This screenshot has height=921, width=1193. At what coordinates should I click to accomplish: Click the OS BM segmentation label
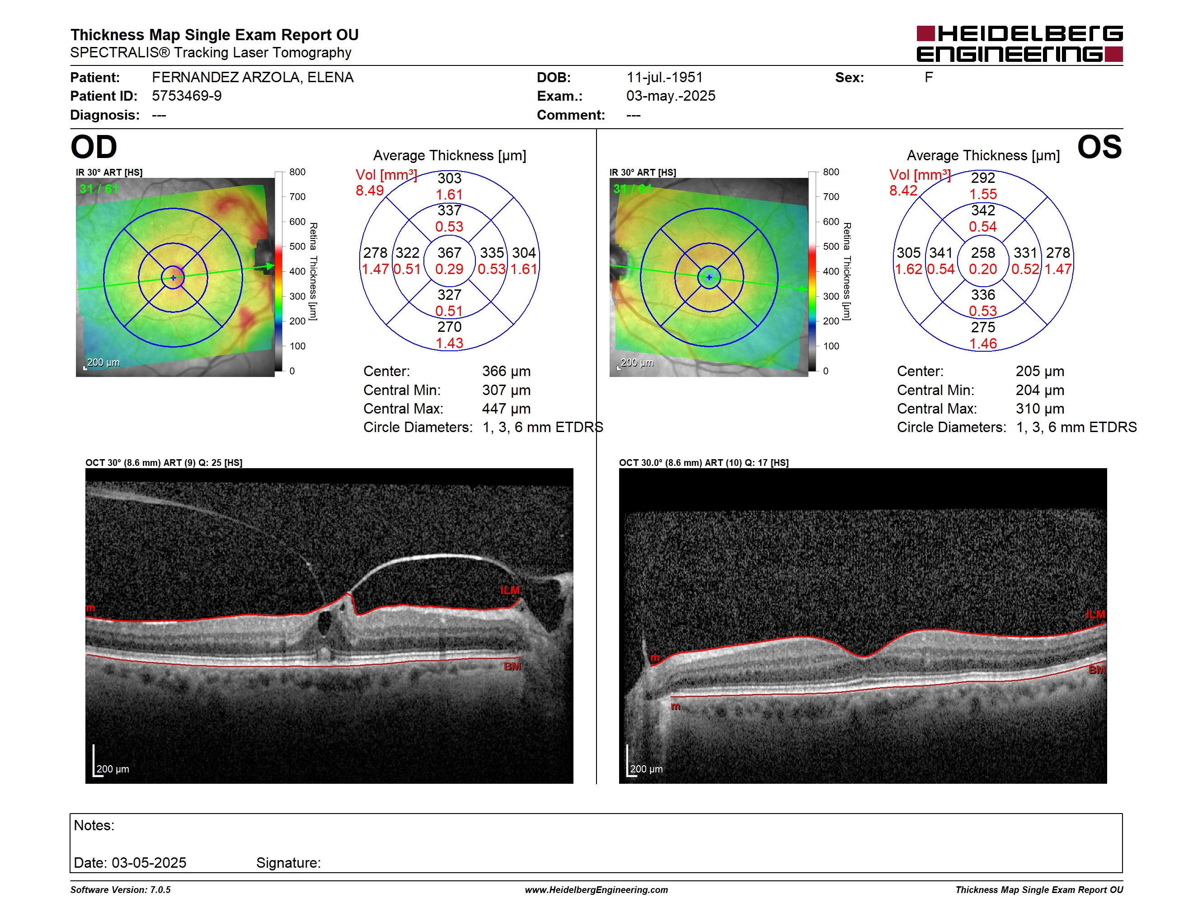pyautogui.click(x=1097, y=670)
